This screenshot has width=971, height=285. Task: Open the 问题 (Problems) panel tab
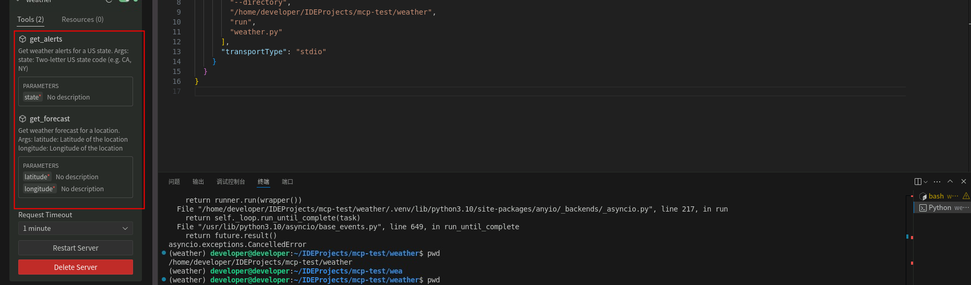coord(174,182)
